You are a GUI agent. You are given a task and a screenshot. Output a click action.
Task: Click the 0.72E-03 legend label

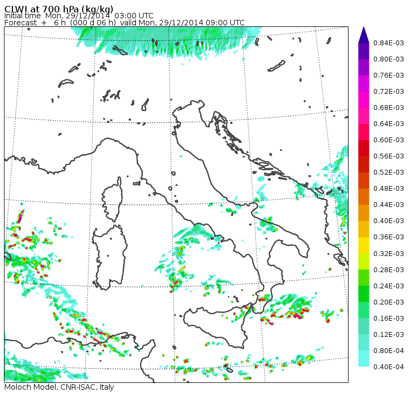coord(388,92)
